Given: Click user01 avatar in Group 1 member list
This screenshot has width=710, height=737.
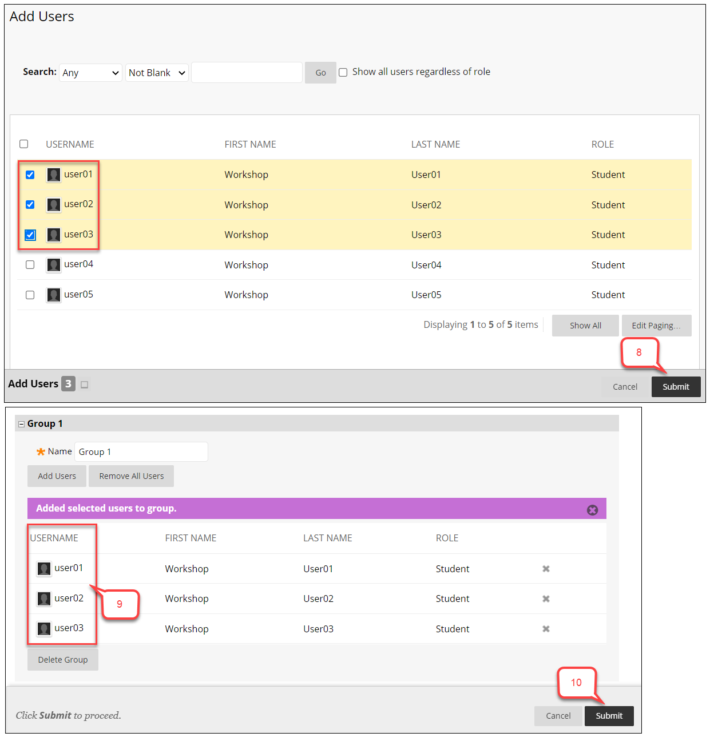Looking at the screenshot, I should [x=44, y=569].
